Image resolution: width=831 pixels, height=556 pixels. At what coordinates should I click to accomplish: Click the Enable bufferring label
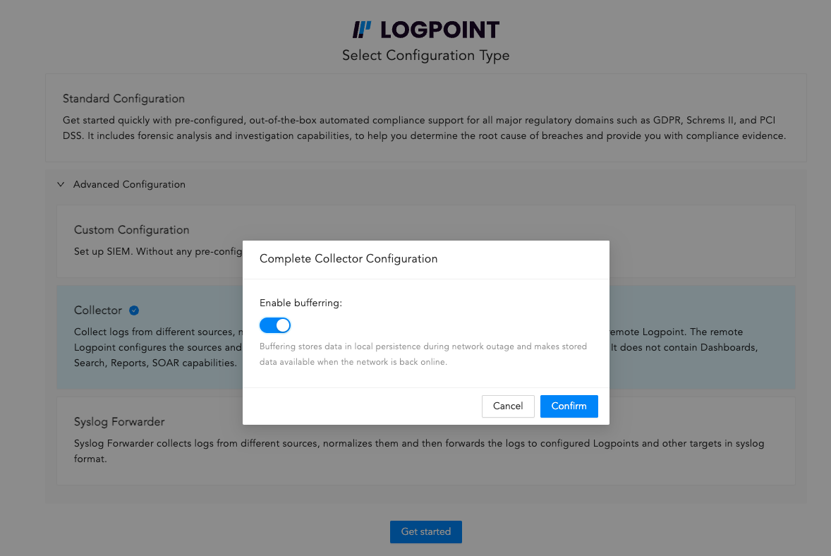(x=301, y=303)
